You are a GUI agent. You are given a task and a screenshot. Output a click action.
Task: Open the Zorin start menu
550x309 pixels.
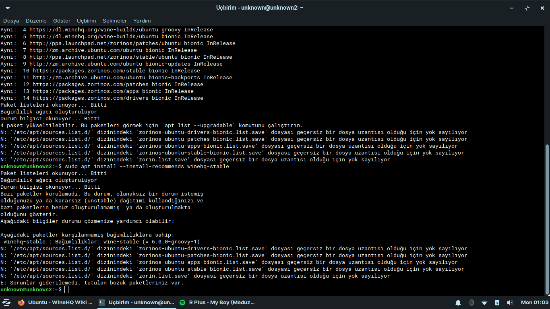coord(6,302)
